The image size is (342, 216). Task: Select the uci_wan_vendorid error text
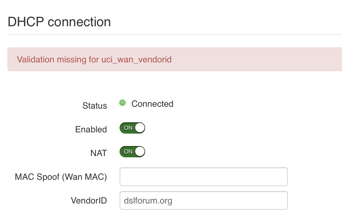coord(136,60)
